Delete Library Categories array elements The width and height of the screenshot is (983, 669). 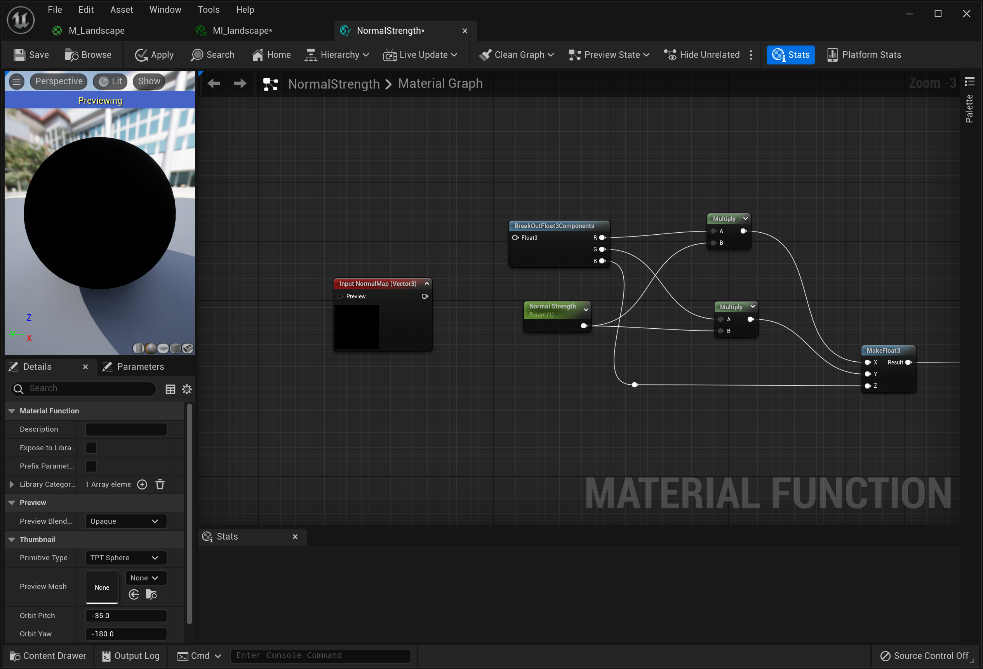coord(160,484)
